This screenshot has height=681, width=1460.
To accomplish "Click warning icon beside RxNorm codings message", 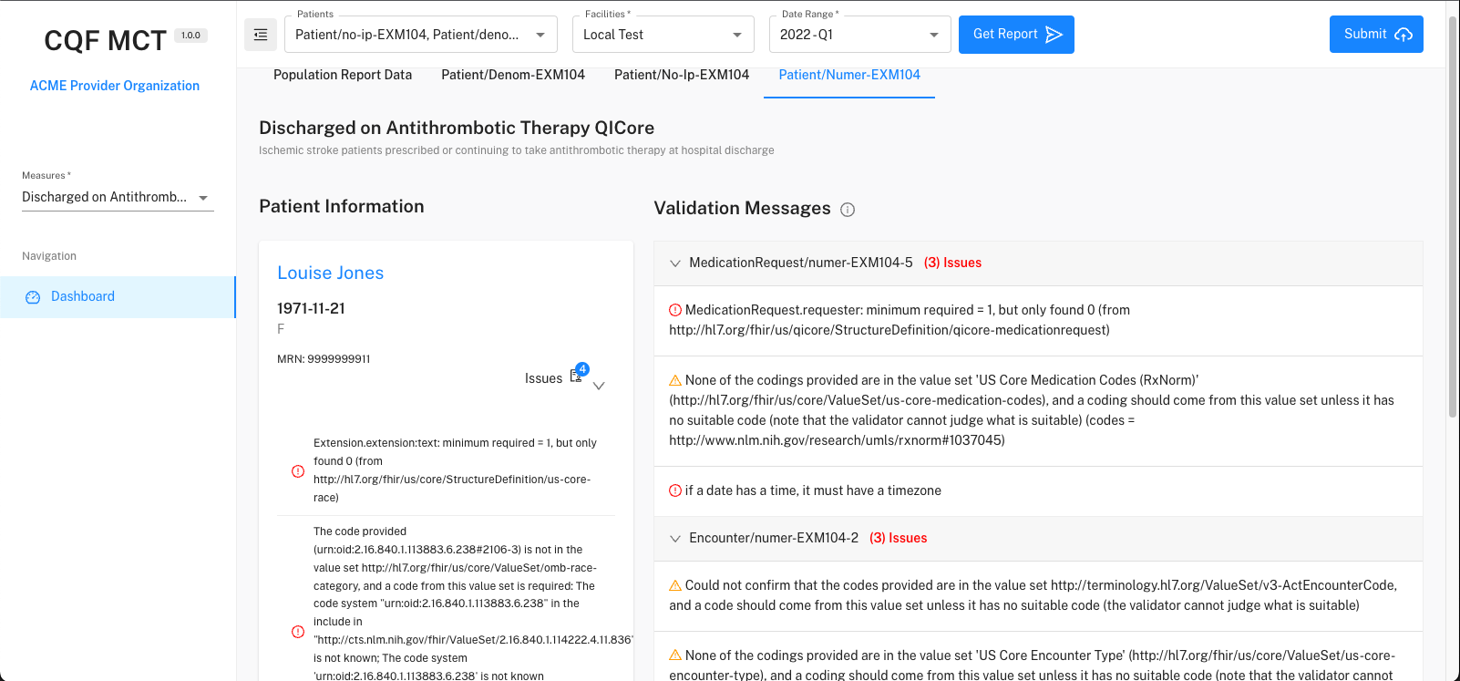I will [x=675, y=380].
